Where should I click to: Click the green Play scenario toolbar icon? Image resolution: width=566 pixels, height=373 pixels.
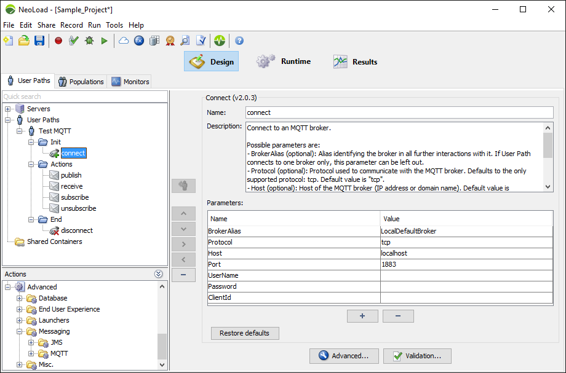point(105,41)
